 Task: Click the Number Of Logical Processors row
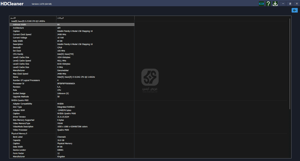click(26, 80)
